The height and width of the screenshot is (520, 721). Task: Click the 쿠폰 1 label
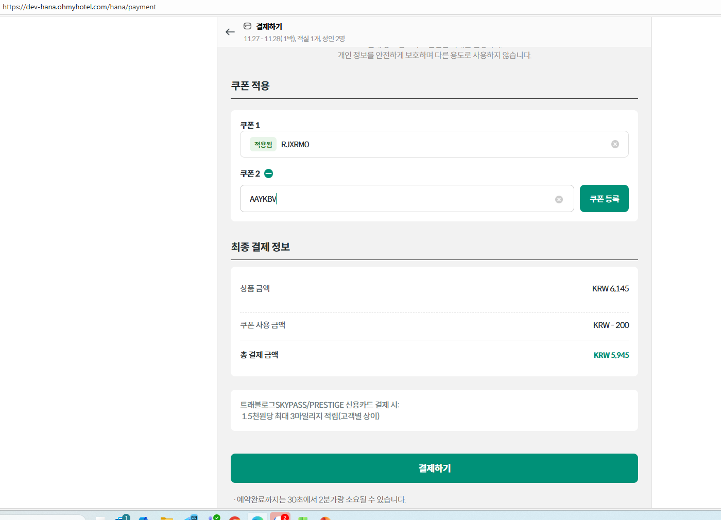pyautogui.click(x=250, y=125)
